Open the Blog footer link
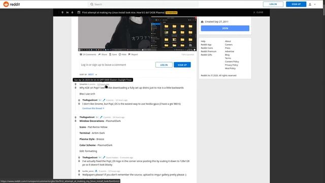This screenshot has height=183, width=325. 227,55
